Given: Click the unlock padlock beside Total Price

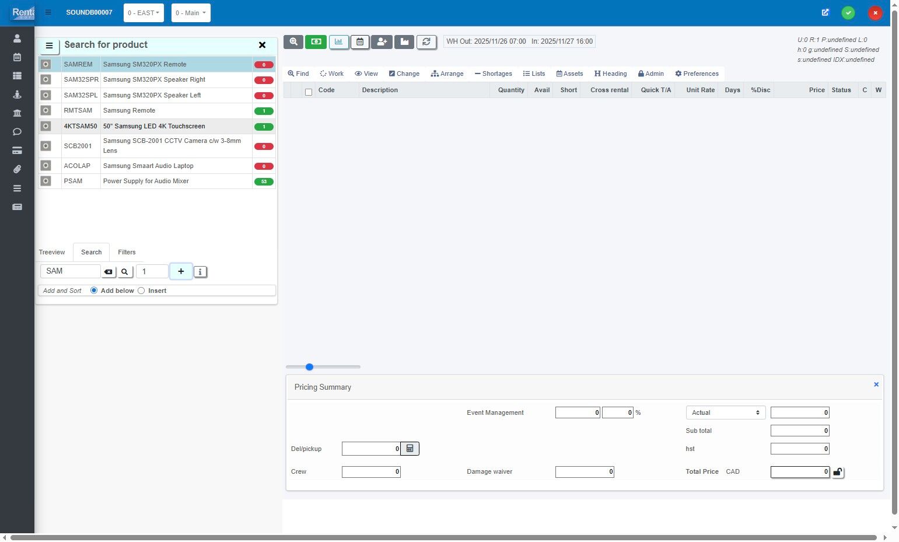Looking at the screenshot, I should [x=837, y=472].
